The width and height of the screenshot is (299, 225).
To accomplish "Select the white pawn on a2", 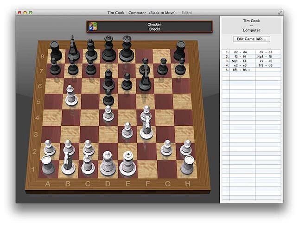I will coord(50,148).
